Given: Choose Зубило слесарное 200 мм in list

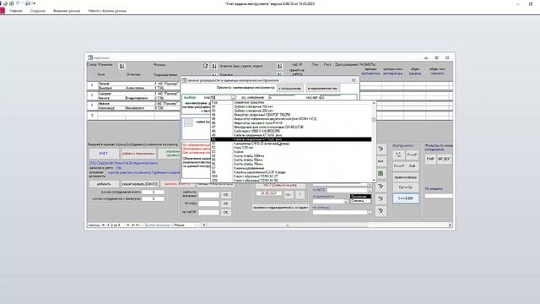Looking at the screenshot, I should click(291, 111).
